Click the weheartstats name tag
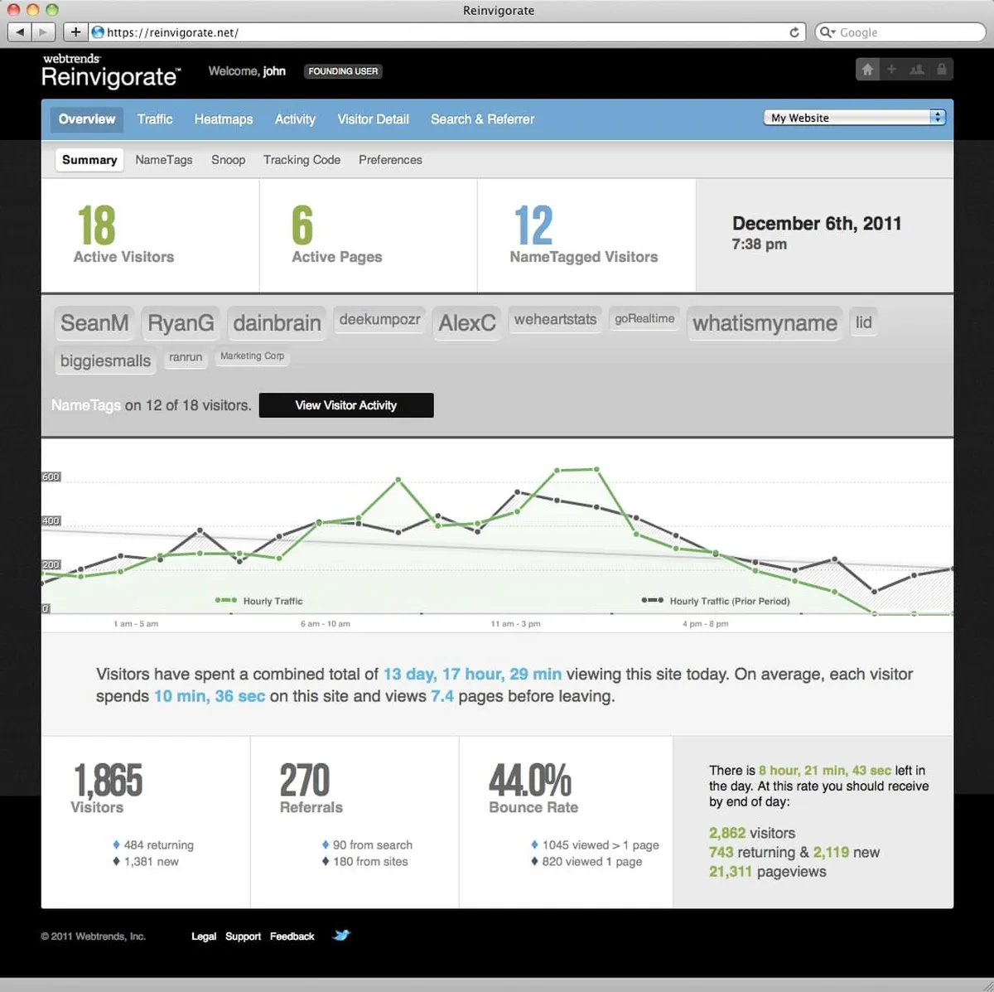 pyautogui.click(x=555, y=319)
